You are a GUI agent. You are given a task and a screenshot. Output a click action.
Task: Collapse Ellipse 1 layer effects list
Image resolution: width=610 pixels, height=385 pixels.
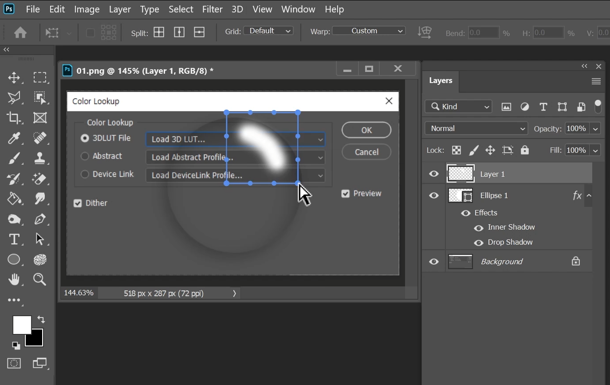click(x=589, y=195)
